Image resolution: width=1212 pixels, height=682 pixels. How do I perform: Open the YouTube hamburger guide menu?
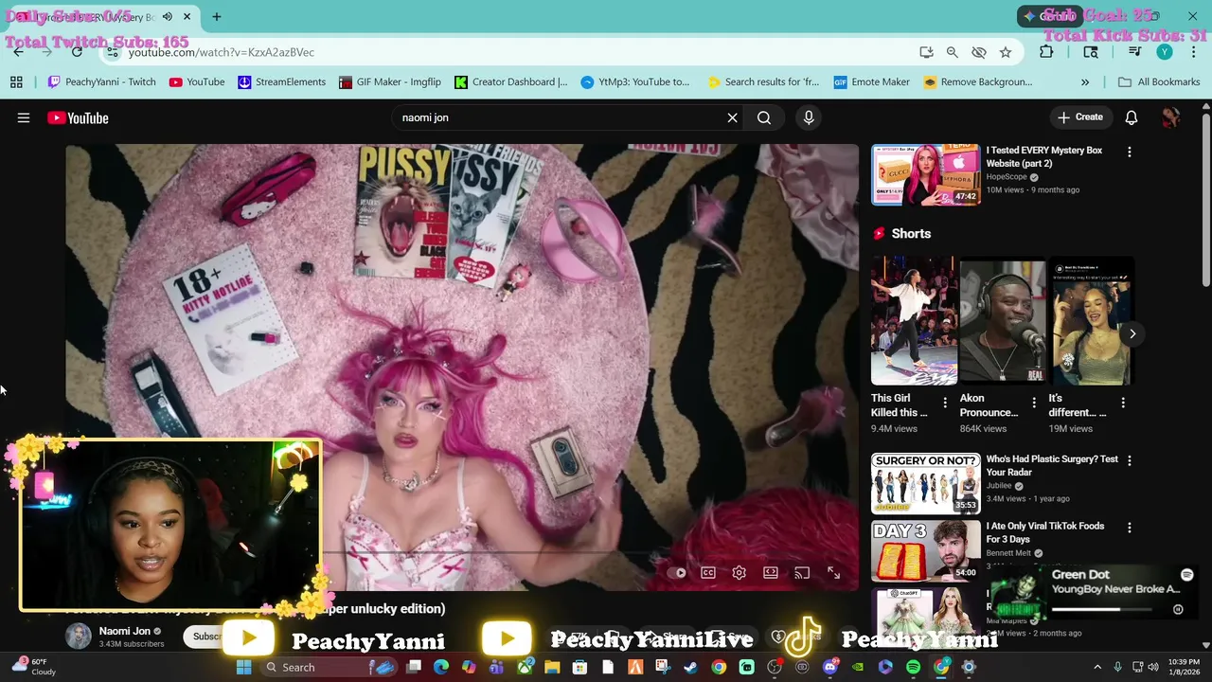[24, 117]
